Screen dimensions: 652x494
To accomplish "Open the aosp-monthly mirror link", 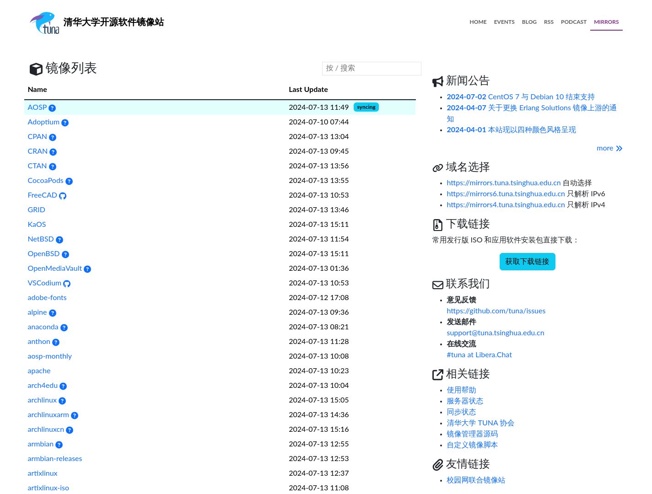I will [49, 356].
